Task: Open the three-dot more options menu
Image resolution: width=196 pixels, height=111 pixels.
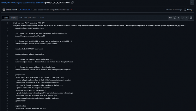Action: point(192,3)
